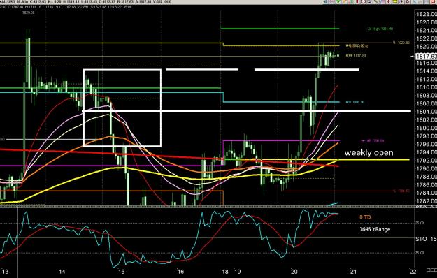
Task: Click the 3646 YRange label
Action: [375, 229]
